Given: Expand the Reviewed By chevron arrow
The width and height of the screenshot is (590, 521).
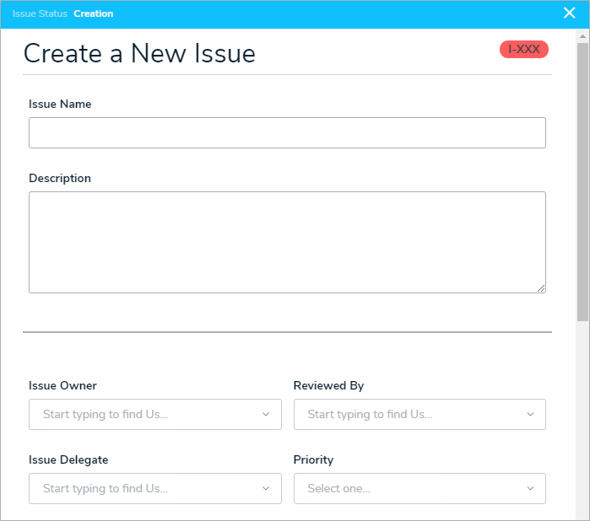Looking at the screenshot, I should (x=530, y=415).
